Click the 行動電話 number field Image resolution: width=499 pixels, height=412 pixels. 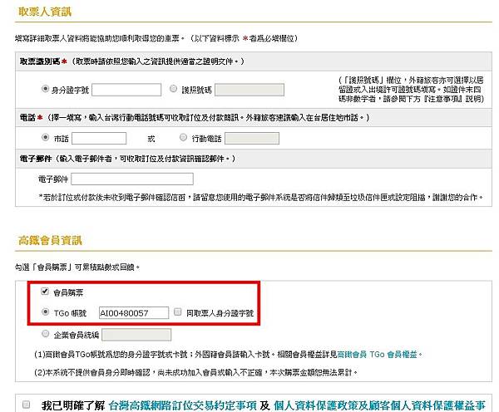(252, 138)
